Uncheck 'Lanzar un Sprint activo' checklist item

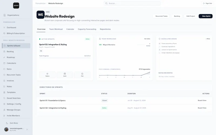[x=160, y=50]
